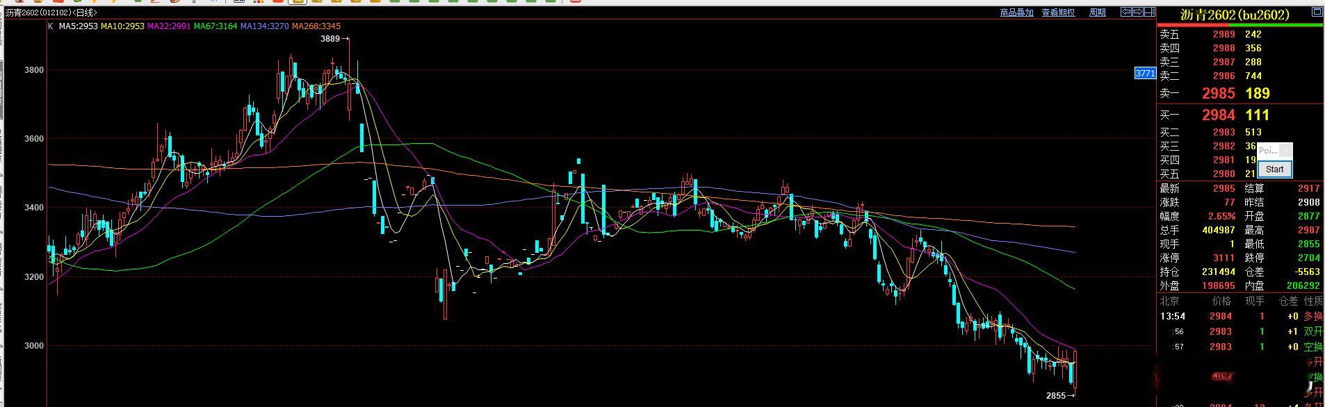1325x407 pixels.
Task: Select the MA268:3345 indicator label
Action: pyautogui.click(x=316, y=26)
